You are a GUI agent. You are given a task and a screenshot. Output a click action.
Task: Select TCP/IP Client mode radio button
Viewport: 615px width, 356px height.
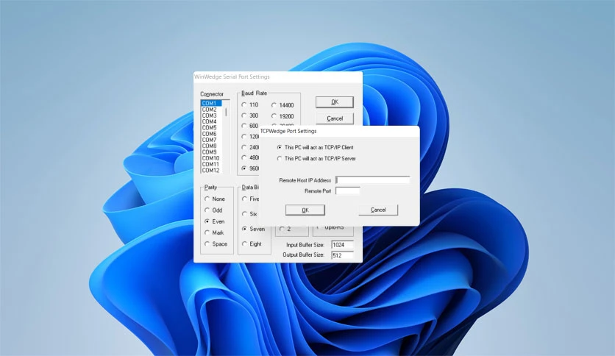[280, 147]
